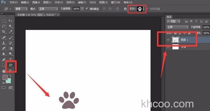The width and height of the screenshot is (210, 111).
Task: Select the Magic Wand tool
Action: tap(11, 26)
